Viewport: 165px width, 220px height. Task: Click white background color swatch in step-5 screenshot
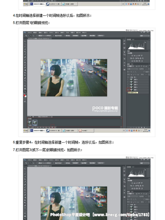coord(26,97)
